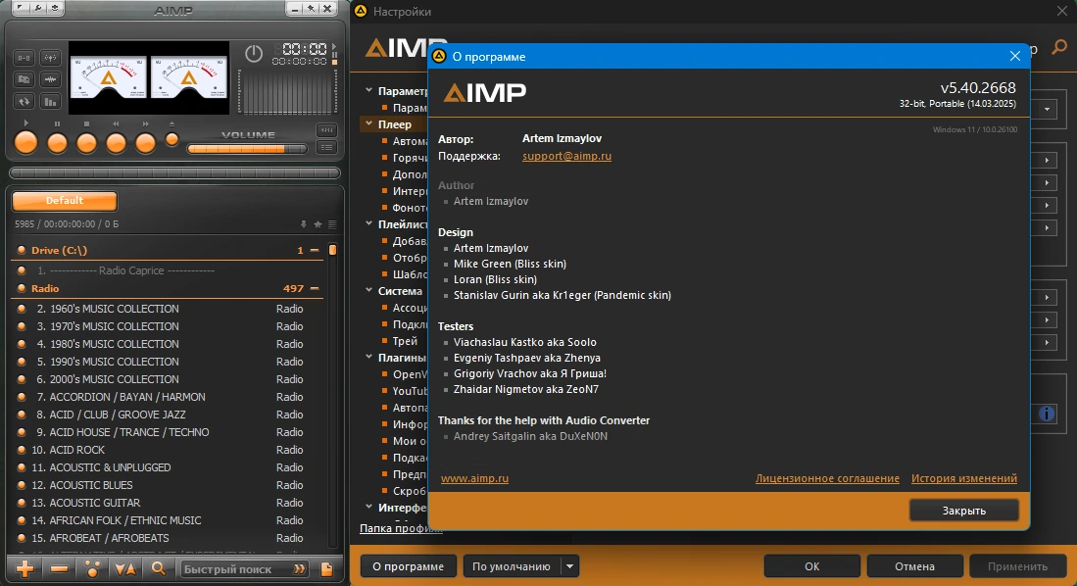Screen dimensions: 1077x586
Task: Collapse the Интерфейс section in settings tree
Action: coord(368,507)
